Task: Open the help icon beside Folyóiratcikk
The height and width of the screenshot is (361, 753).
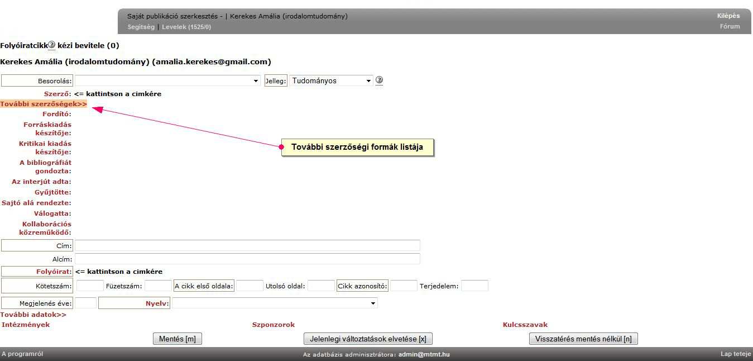Action: click(x=51, y=45)
